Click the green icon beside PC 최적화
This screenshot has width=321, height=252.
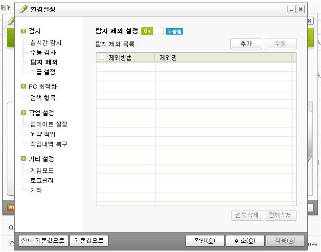(23, 86)
